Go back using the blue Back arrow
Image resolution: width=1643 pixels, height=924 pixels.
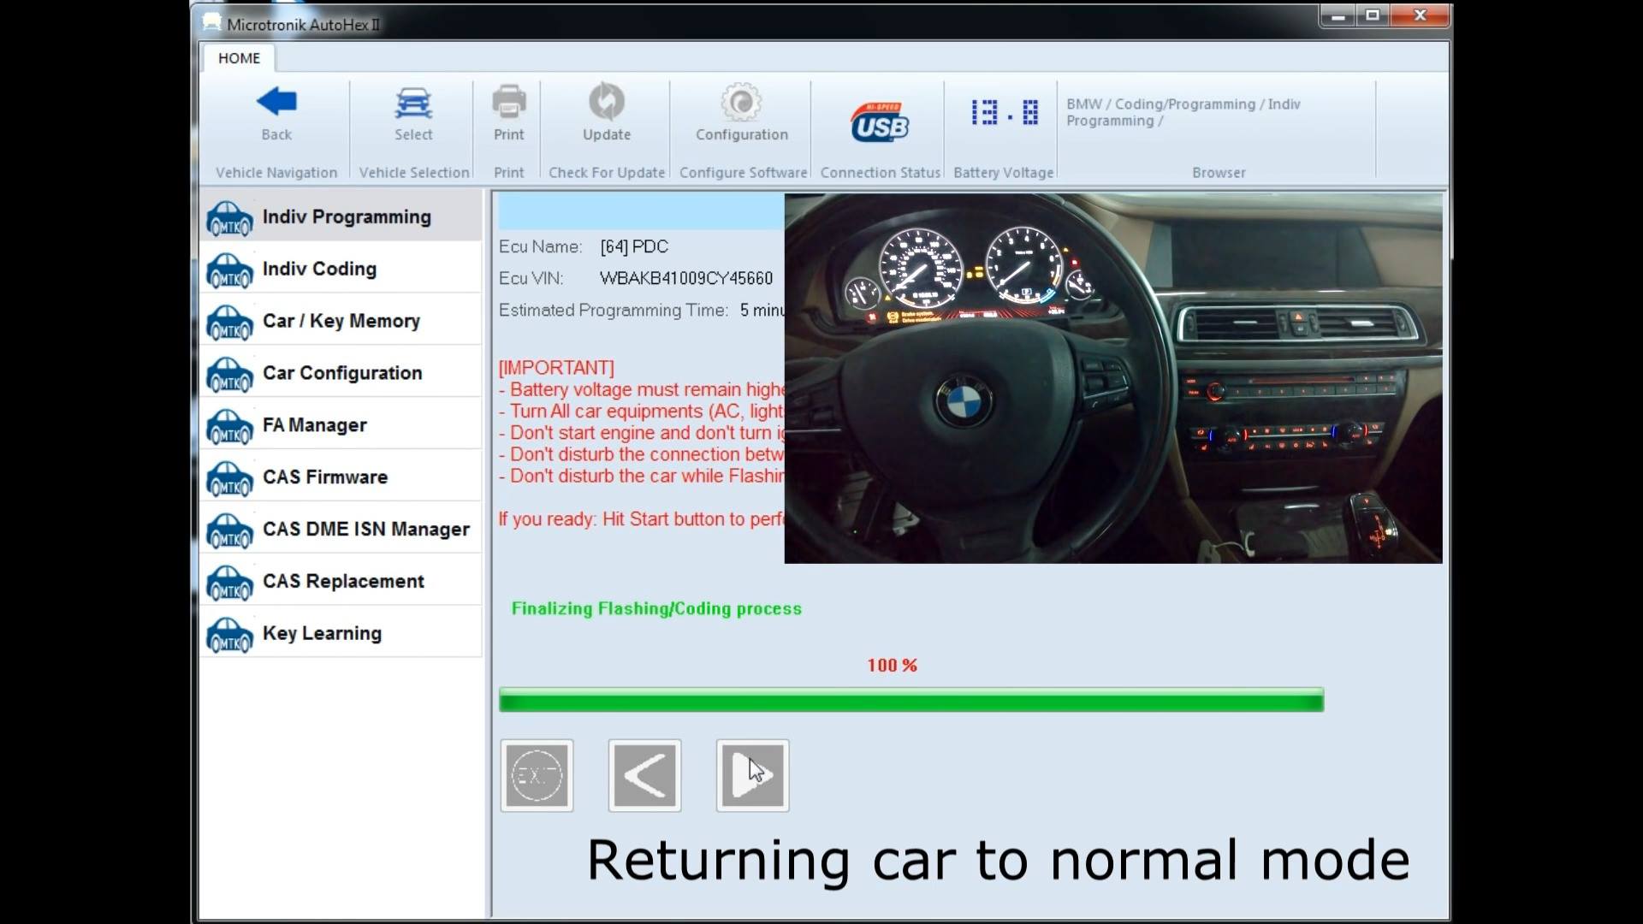pyautogui.click(x=276, y=102)
